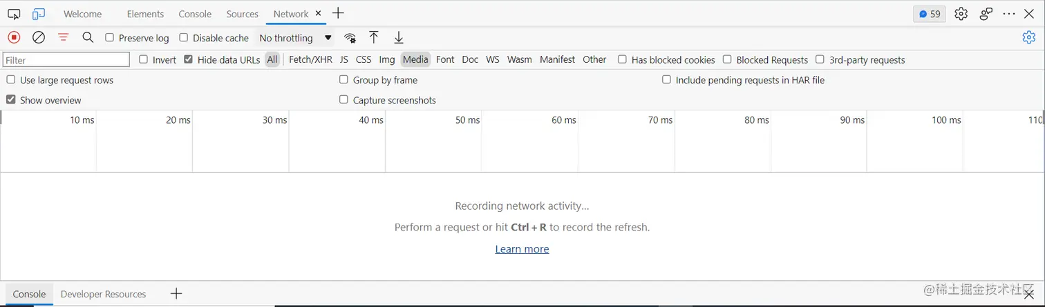Open No throttling dropdown
The height and width of the screenshot is (307, 1045).
click(x=295, y=38)
